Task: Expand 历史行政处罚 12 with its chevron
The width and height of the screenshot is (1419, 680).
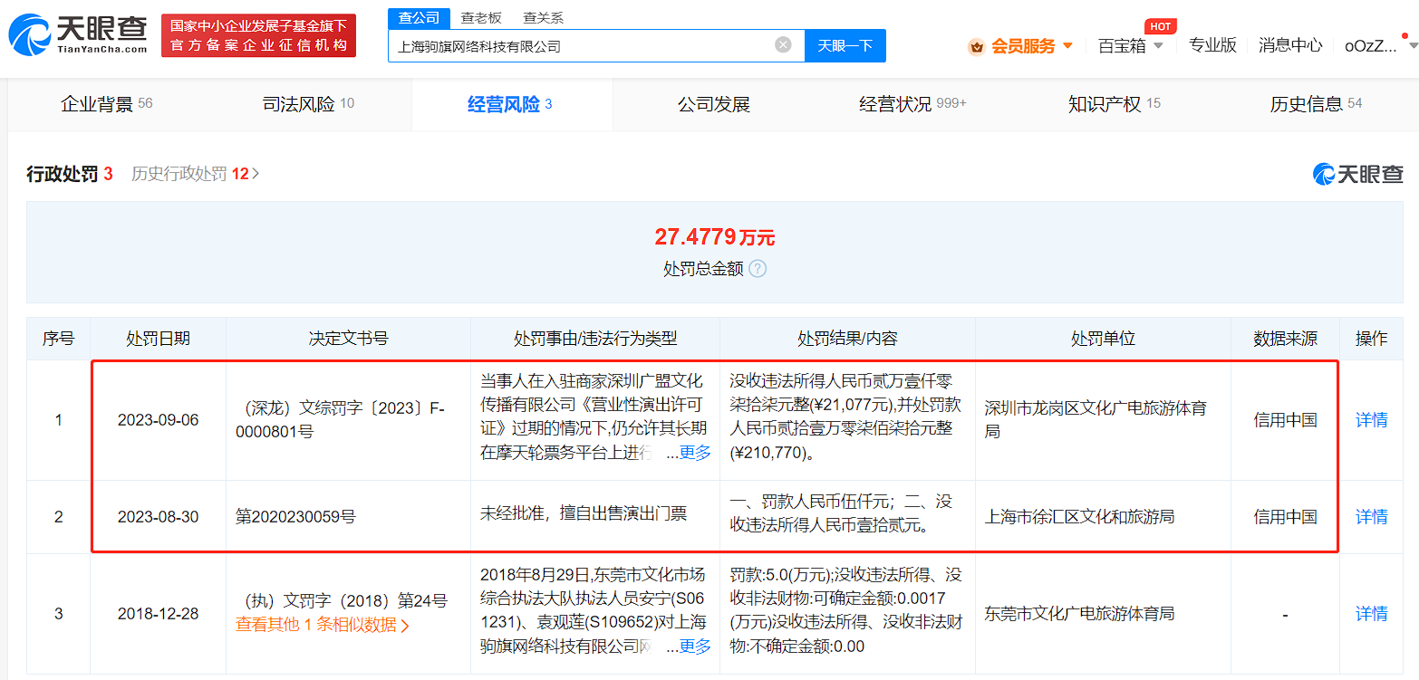Action: 256,174
